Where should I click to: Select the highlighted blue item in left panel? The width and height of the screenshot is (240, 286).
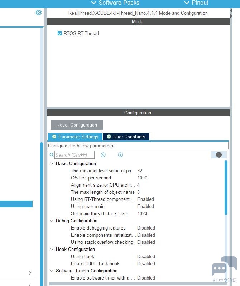click(x=16, y=204)
